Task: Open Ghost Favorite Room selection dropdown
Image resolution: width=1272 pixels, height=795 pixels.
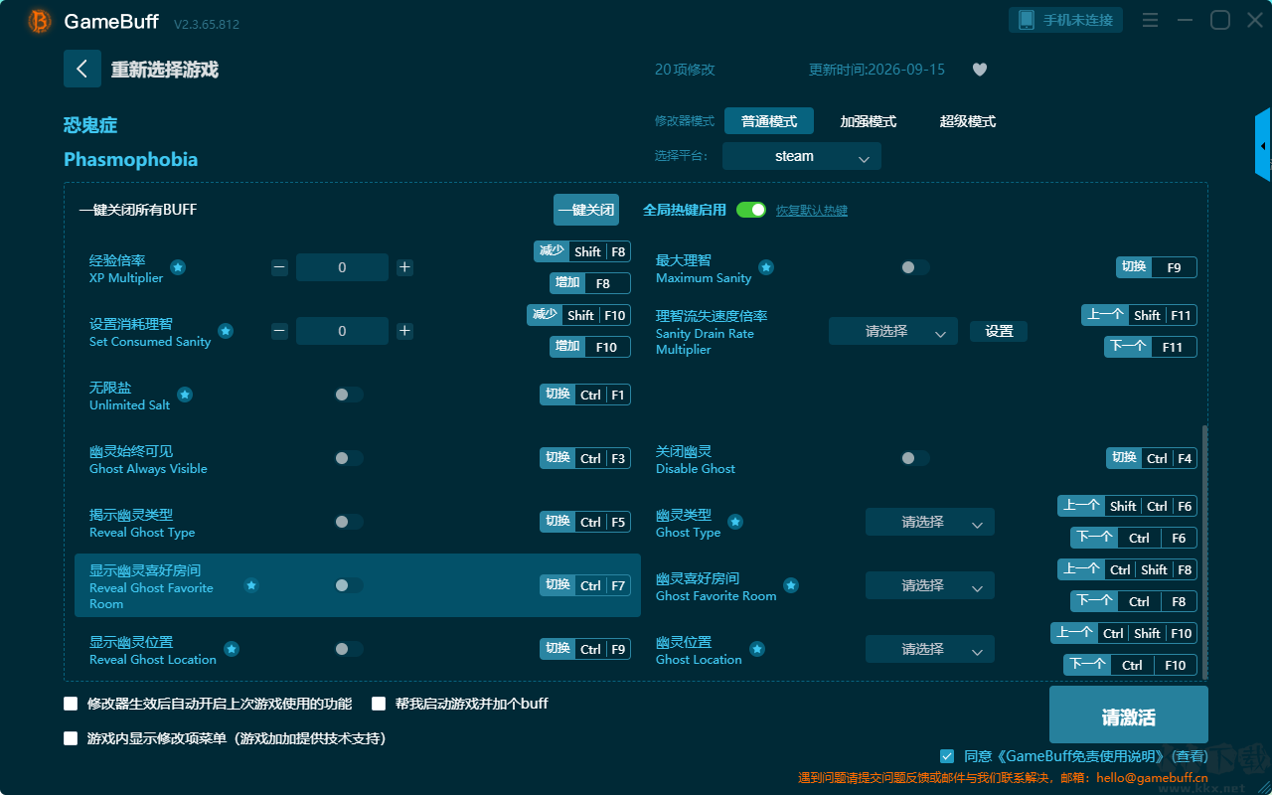Action: (930, 585)
